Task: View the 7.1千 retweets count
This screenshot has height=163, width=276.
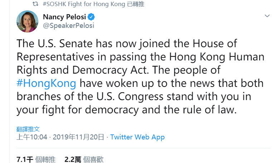Action: pyautogui.click(x=25, y=159)
